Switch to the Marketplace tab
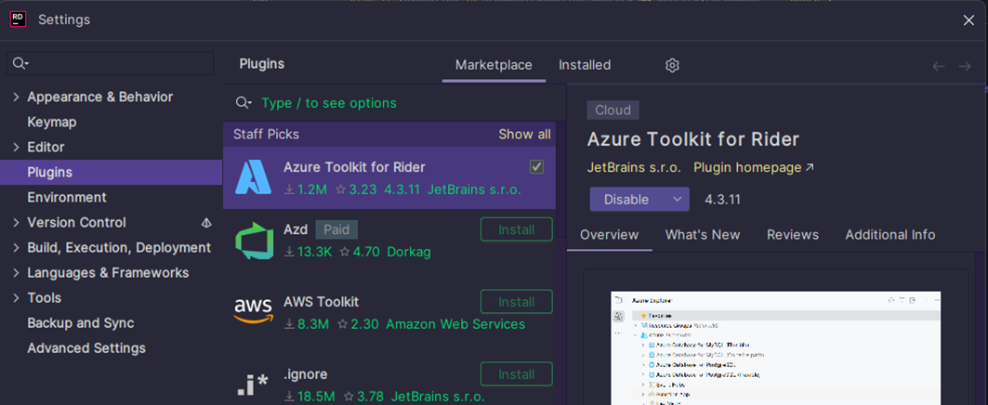Viewport: 988px width, 405px height. (x=494, y=65)
